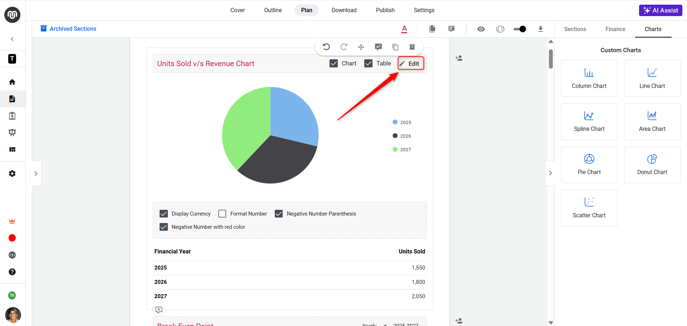The width and height of the screenshot is (687, 326).
Task: Switch to the Finance tab
Action: coord(615,29)
